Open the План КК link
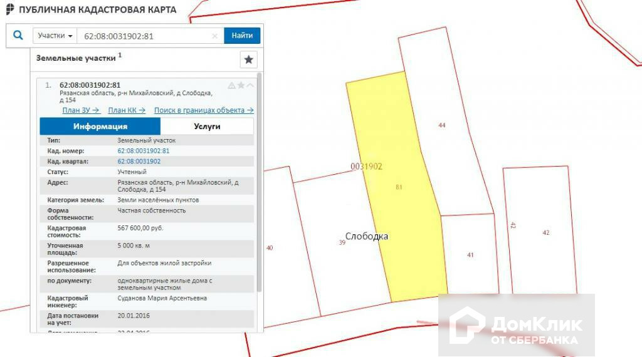The width and height of the screenshot is (642, 357). coord(127,110)
